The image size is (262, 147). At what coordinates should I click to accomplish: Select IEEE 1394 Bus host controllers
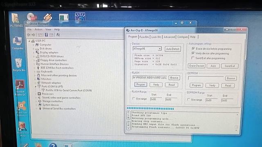pyautogui.click(x=57, y=68)
